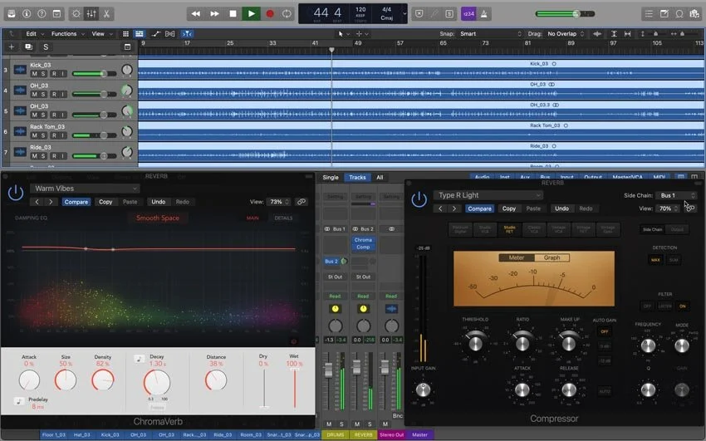Start playback with the green Play button
This screenshot has width=706, height=441.
(x=251, y=13)
